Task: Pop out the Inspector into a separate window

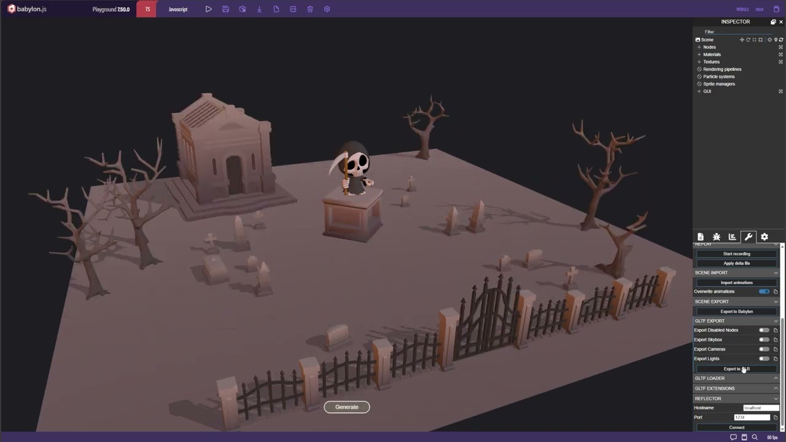Action: coord(773,22)
